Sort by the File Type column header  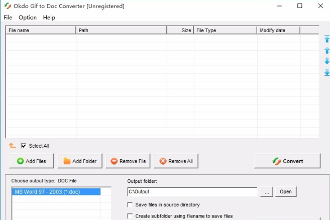(x=225, y=30)
